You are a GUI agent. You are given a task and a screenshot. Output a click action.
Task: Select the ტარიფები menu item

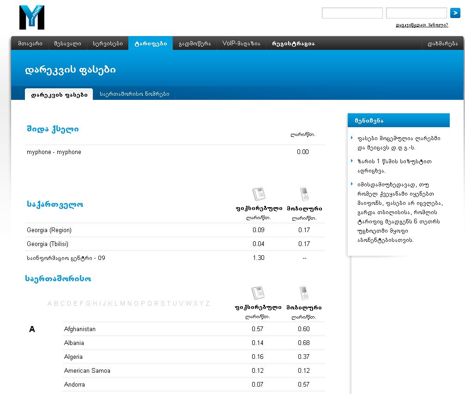click(151, 43)
